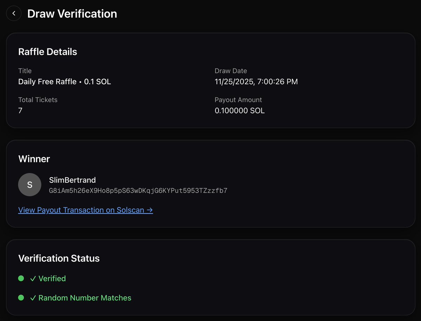This screenshot has height=321, width=421.
Task: Click the Raffle Details card heading
Action: [47, 52]
